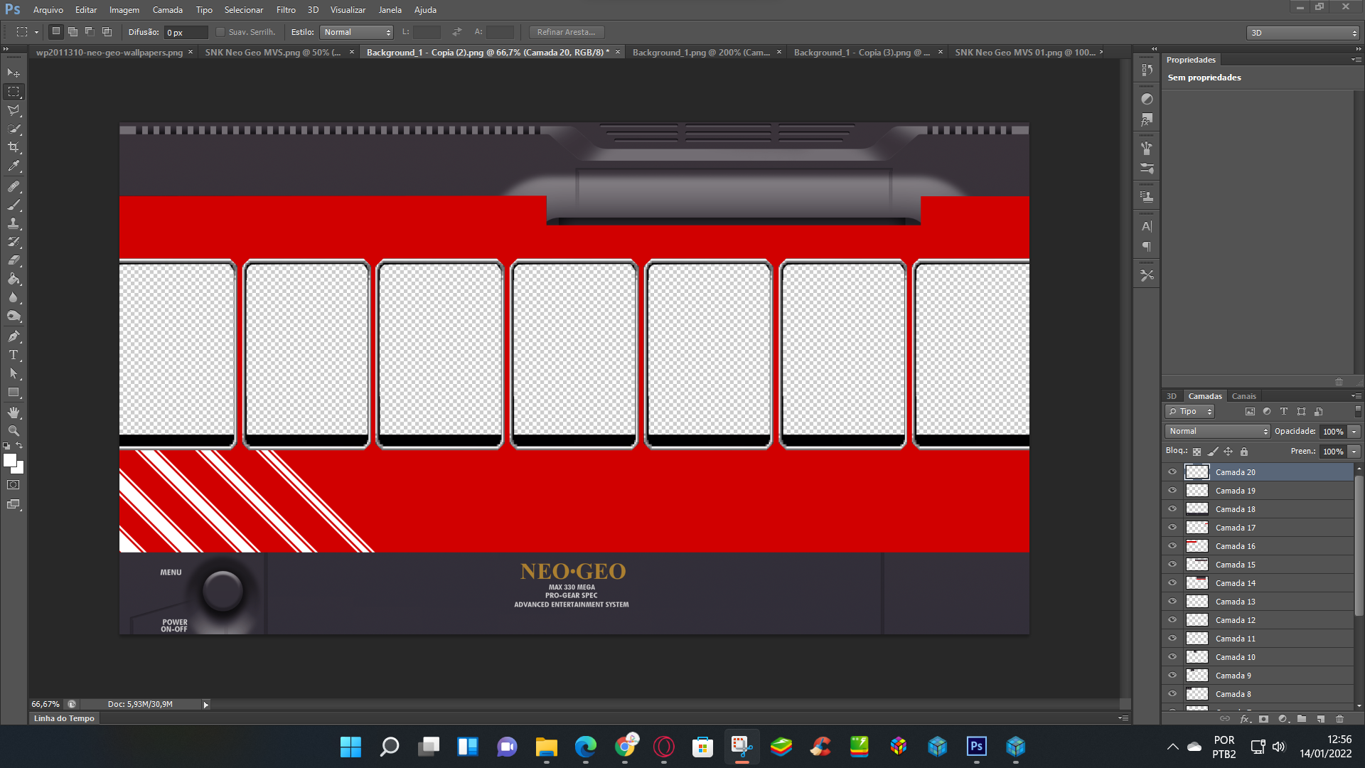This screenshot has height=768, width=1365.
Task: Delete layer with trash icon
Action: [1340, 718]
